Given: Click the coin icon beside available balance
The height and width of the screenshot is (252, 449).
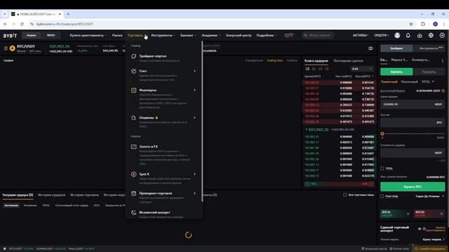Looking at the screenshot, I should point(443,90).
